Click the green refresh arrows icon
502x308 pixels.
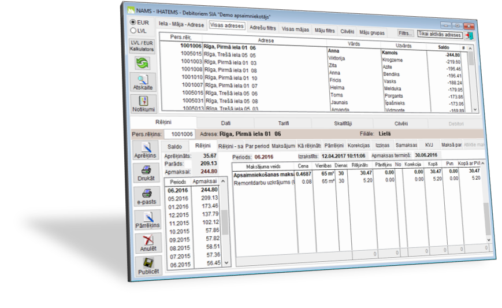[x=142, y=63]
